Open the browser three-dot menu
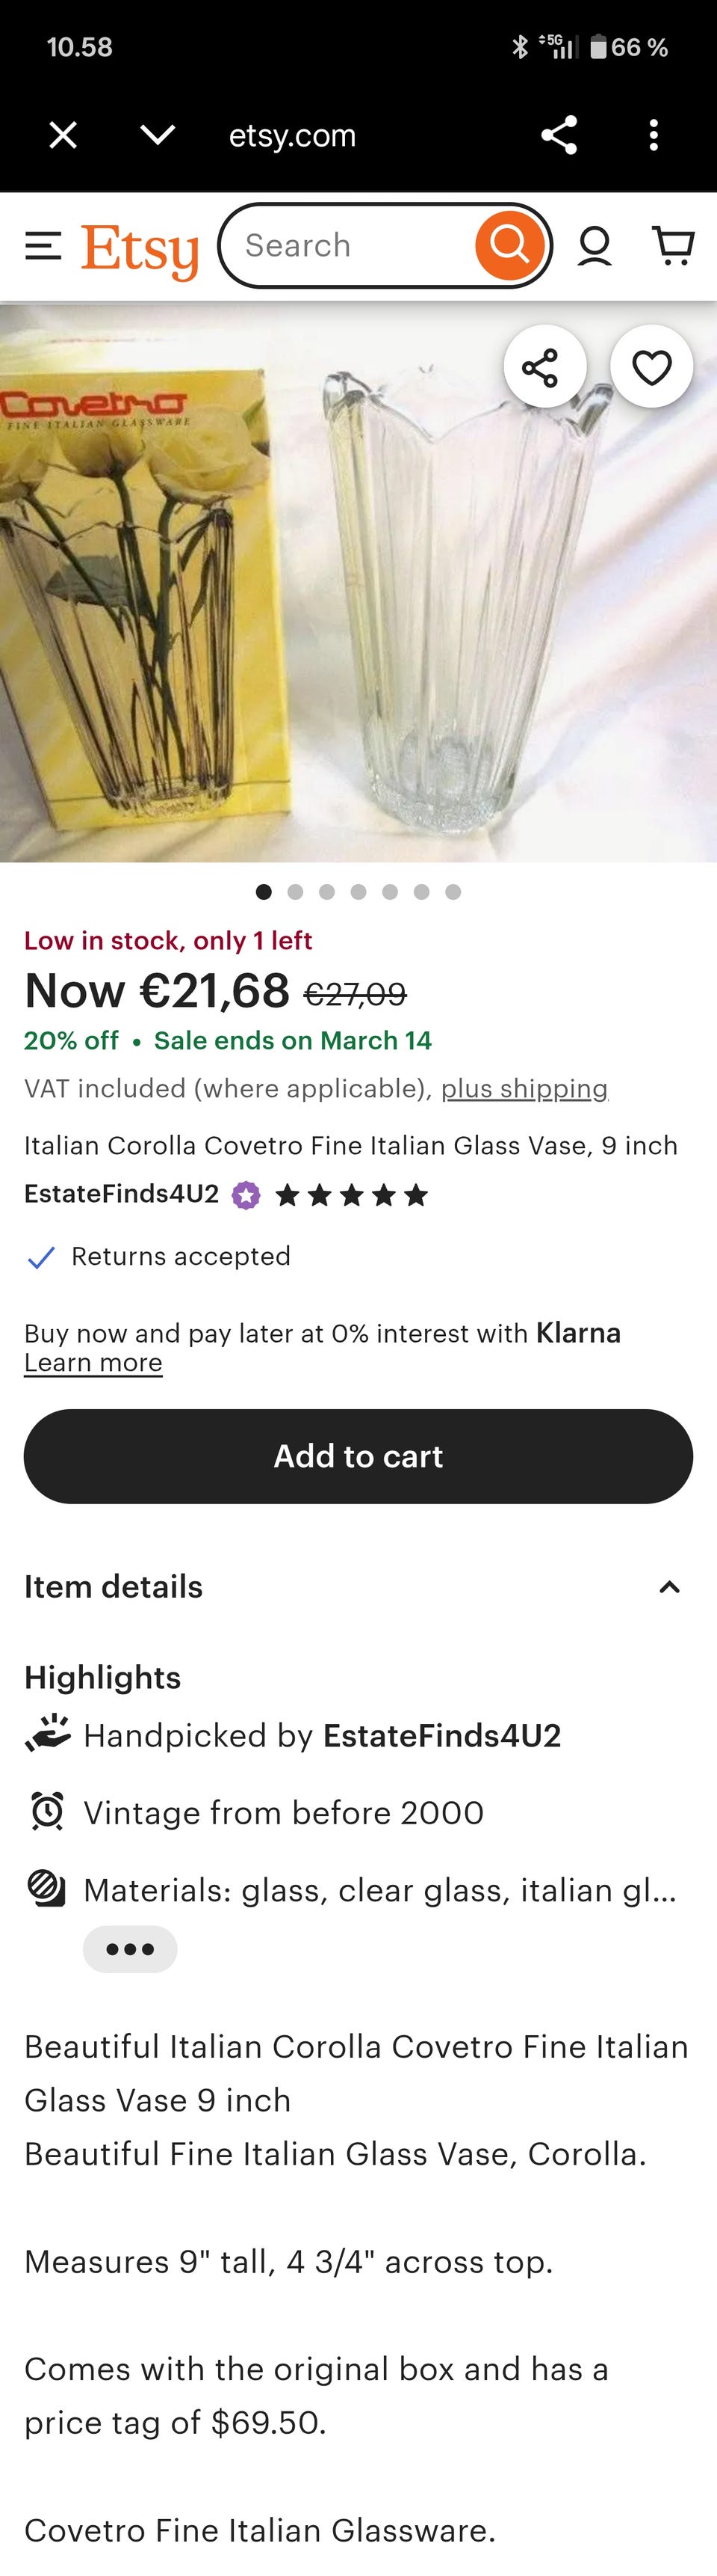717x2576 pixels. click(654, 135)
